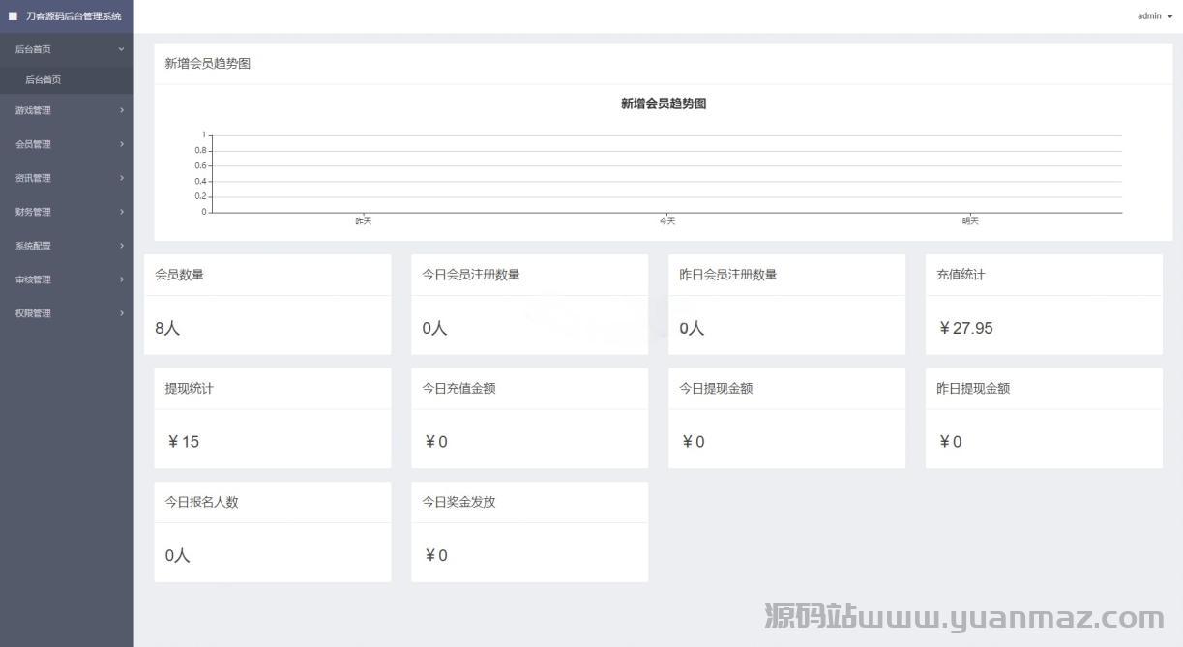Image resolution: width=1183 pixels, height=647 pixels.
Task: Click the 今日奖金发放 card
Action: click(x=529, y=532)
